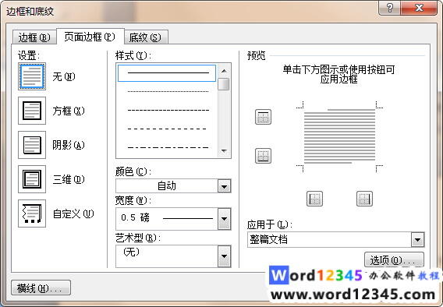443x307 pixels.
Task: Pick the short dashed line style
Action: tap(168, 110)
